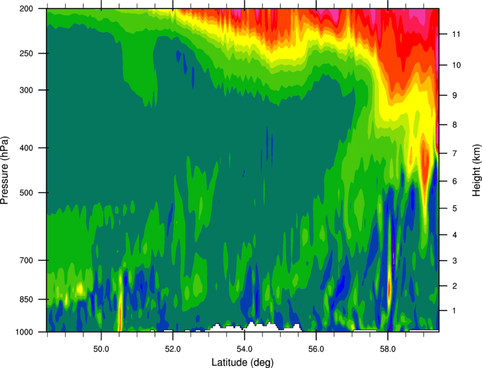482x368 pixels.
Task: Pick the 11 km height label
Action: pos(456,34)
